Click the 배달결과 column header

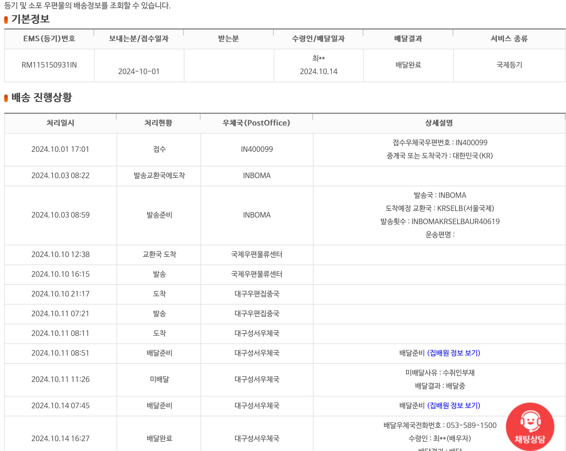click(x=408, y=39)
